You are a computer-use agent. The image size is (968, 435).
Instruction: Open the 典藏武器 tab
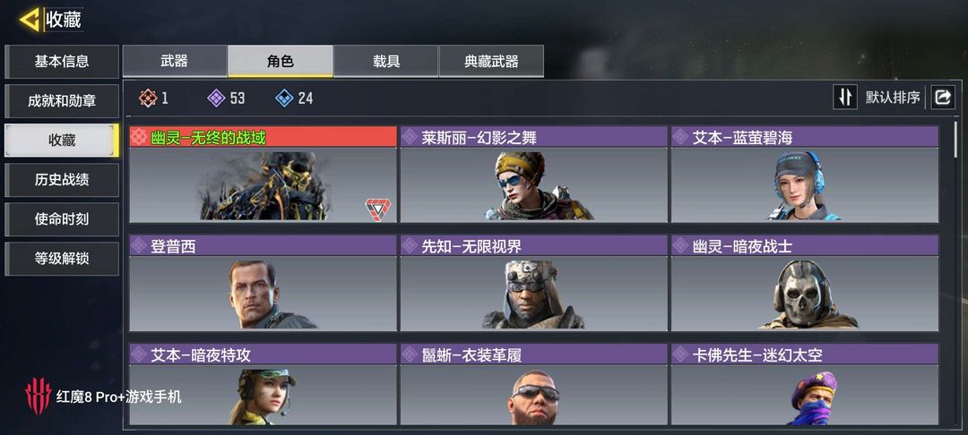coord(491,61)
